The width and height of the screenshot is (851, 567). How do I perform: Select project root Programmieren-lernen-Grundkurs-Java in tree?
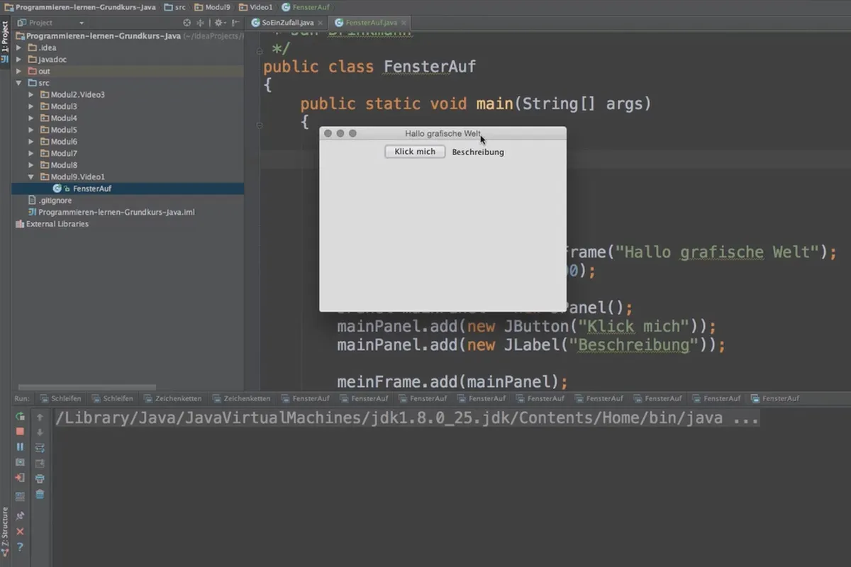click(104, 36)
